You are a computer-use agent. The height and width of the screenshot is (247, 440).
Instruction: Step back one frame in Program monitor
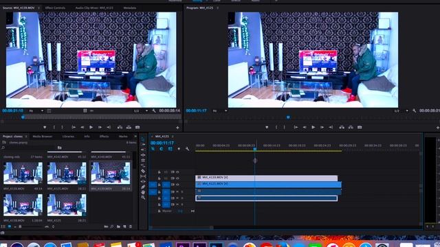(x=305, y=127)
